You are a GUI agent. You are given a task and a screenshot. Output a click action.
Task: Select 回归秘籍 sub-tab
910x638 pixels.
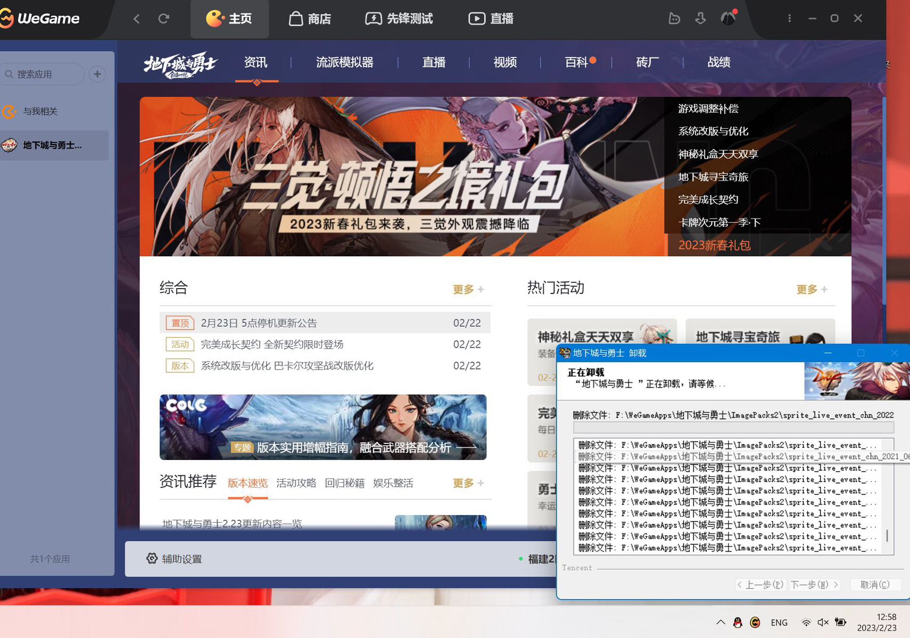(x=345, y=483)
